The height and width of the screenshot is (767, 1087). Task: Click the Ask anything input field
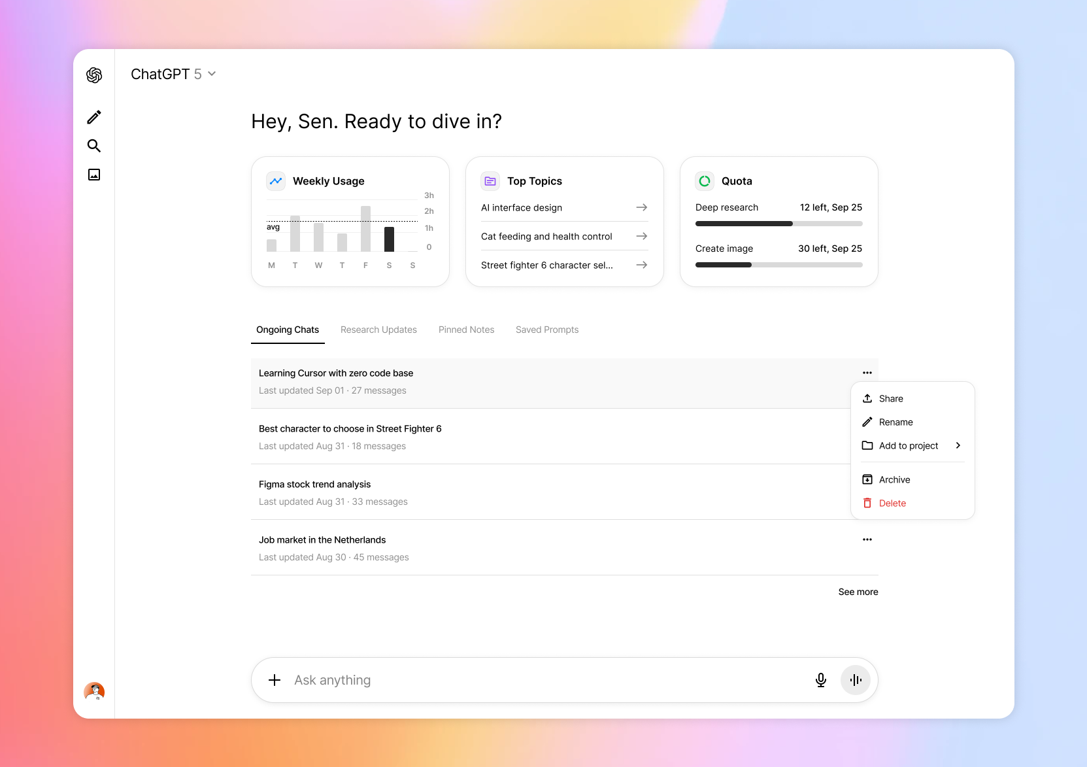tap(543, 680)
